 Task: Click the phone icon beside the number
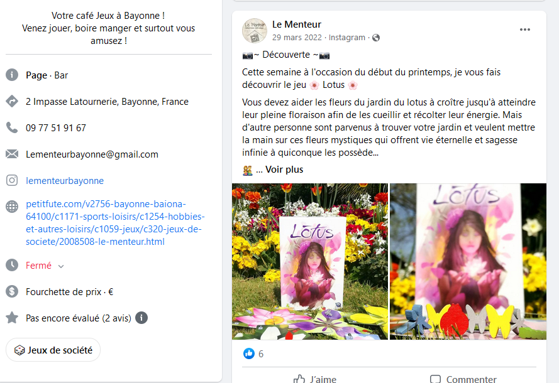(12, 127)
